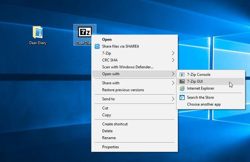This screenshot has width=250, height=162.
Task: Choose Open from the context menu
Action: point(134,39)
